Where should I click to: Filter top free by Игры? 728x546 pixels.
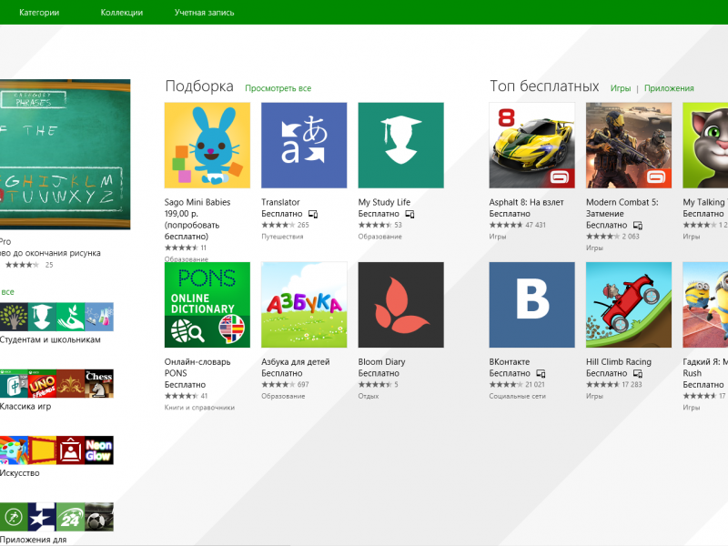621,88
